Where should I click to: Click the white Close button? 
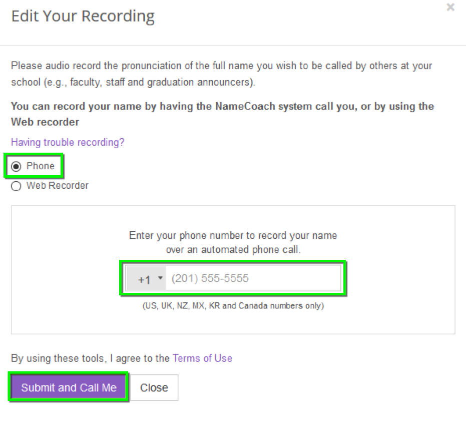pyautogui.click(x=154, y=388)
